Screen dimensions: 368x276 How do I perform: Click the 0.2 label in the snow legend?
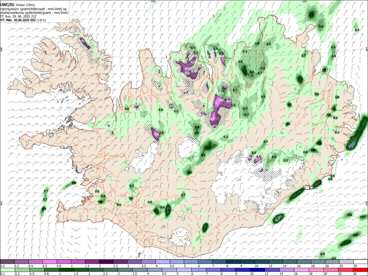tap(3, 266)
